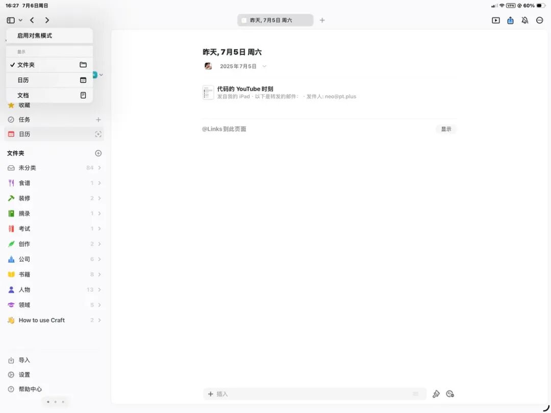
Task: Open 收藏 favorites in the sidebar
Action: 54,105
